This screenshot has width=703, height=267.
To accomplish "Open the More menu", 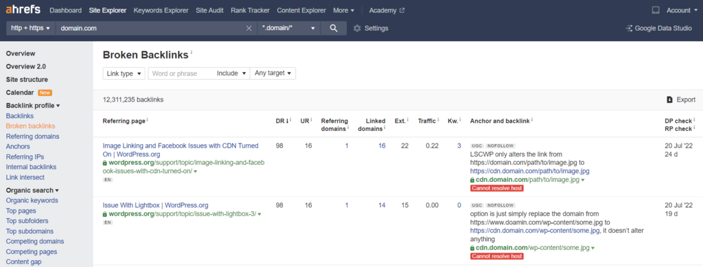I will (x=343, y=10).
